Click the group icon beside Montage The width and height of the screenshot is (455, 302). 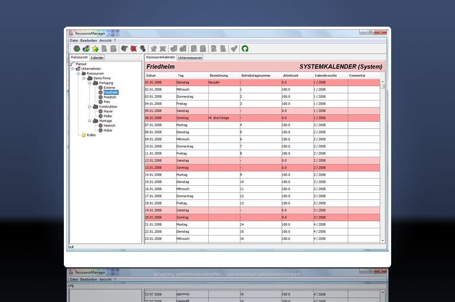point(95,121)
